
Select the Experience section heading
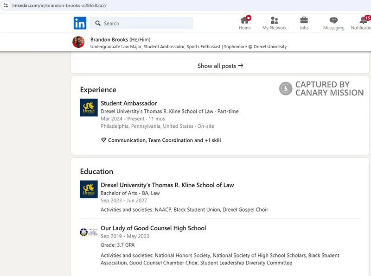[98, 90]
